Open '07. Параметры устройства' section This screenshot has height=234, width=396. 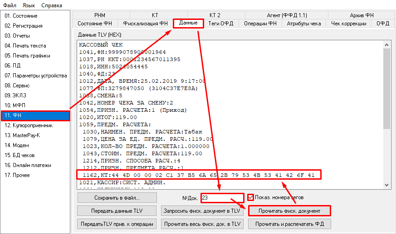(x=35, y=76)
